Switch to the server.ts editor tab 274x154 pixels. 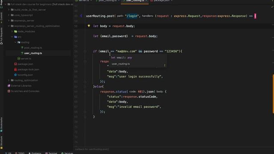[x=84, y=1]
